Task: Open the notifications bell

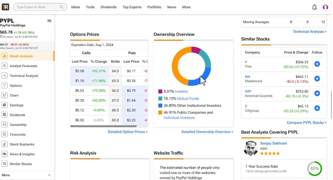Action: point(314,7)
